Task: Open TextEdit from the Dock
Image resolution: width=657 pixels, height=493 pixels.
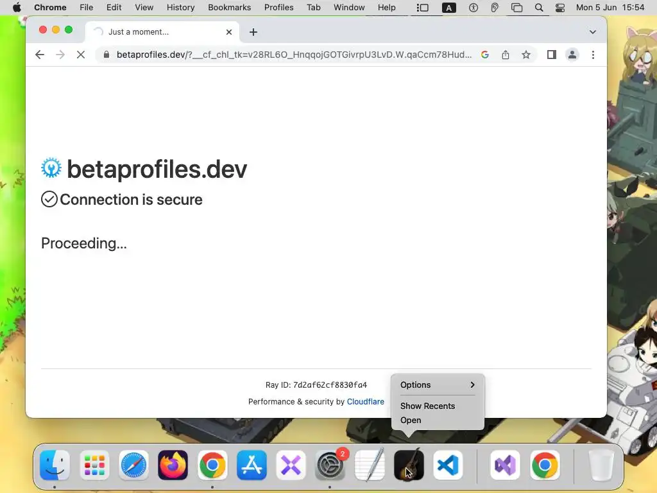Action: pos(370,465)
